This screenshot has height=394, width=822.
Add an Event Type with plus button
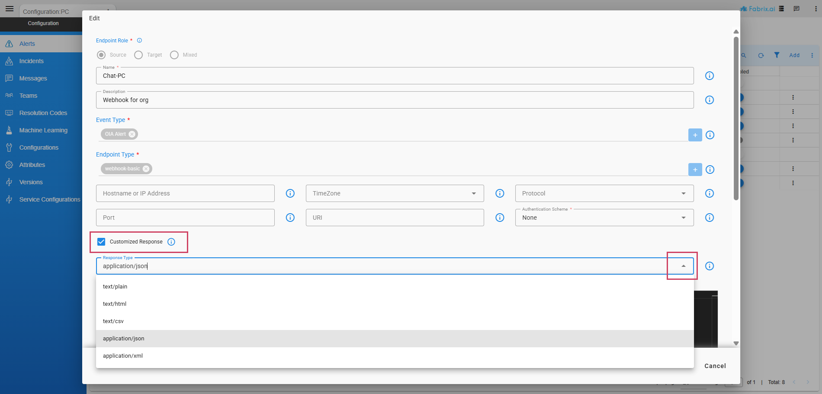695,135
